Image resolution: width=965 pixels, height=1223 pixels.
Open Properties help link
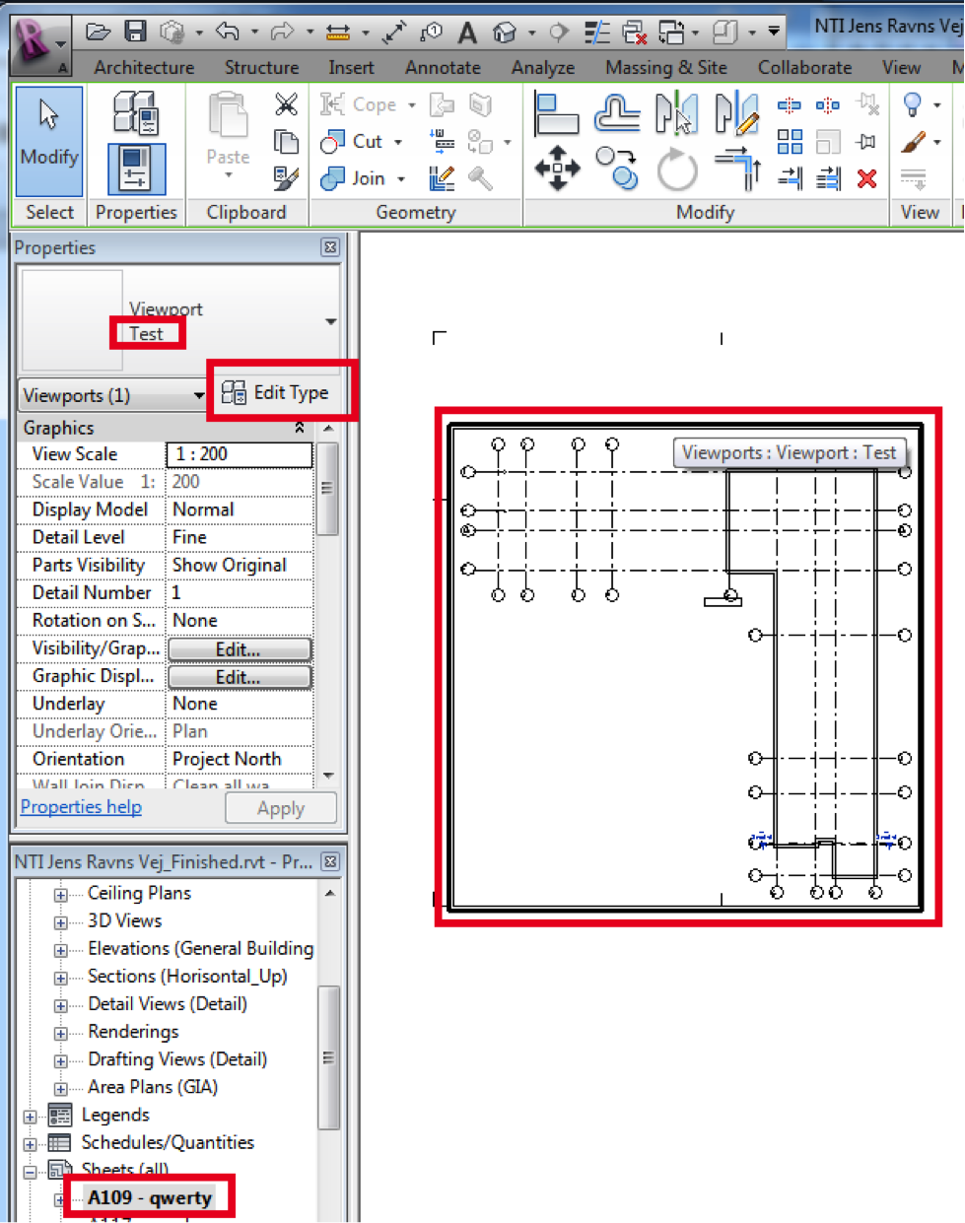click(81, 806)
